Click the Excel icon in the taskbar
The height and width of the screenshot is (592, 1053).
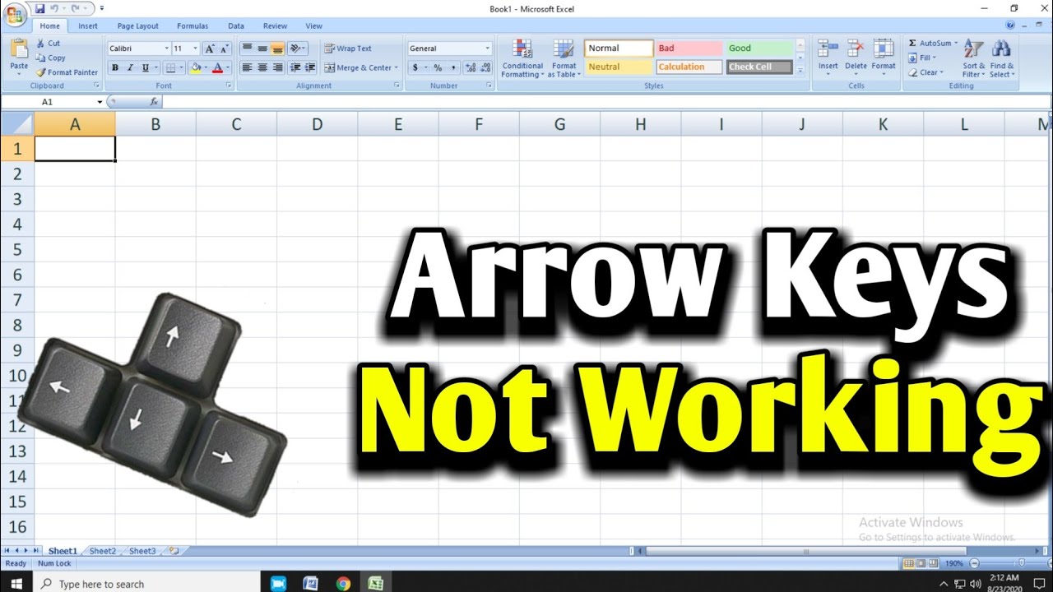[x=375, y=583]
